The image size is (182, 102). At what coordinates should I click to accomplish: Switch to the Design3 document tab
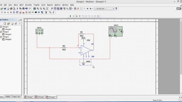pos(51,97)
